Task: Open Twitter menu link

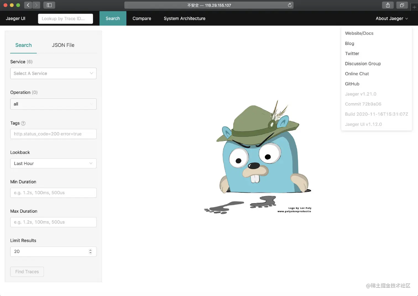Action: pos(352,54)
